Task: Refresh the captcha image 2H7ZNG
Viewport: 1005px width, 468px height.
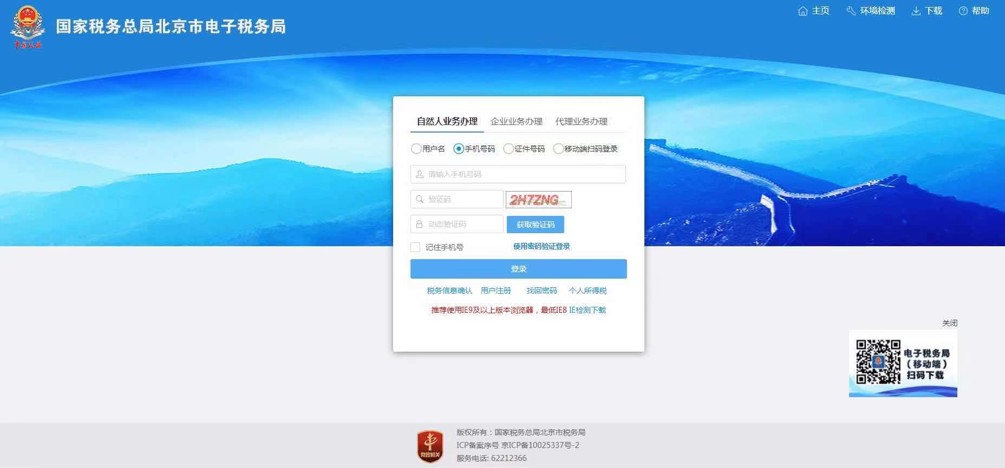Action: (x=539, y=200)
